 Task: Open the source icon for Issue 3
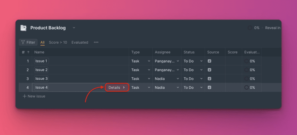pyautogui.click(x=209, y=79)
